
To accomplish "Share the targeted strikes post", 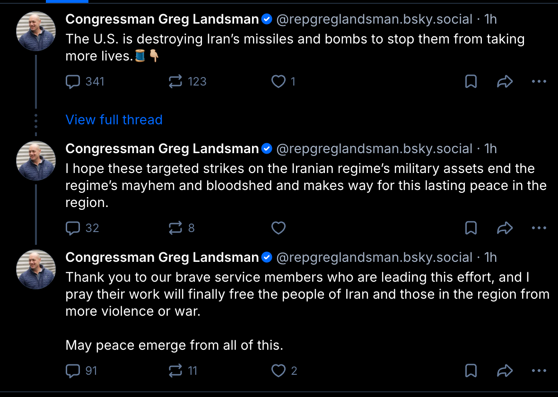I will click(x=505, y=228).
